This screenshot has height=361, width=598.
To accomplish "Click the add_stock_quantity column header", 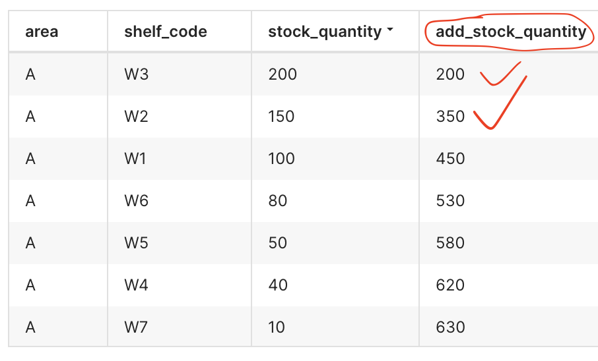I will [511, 32].
